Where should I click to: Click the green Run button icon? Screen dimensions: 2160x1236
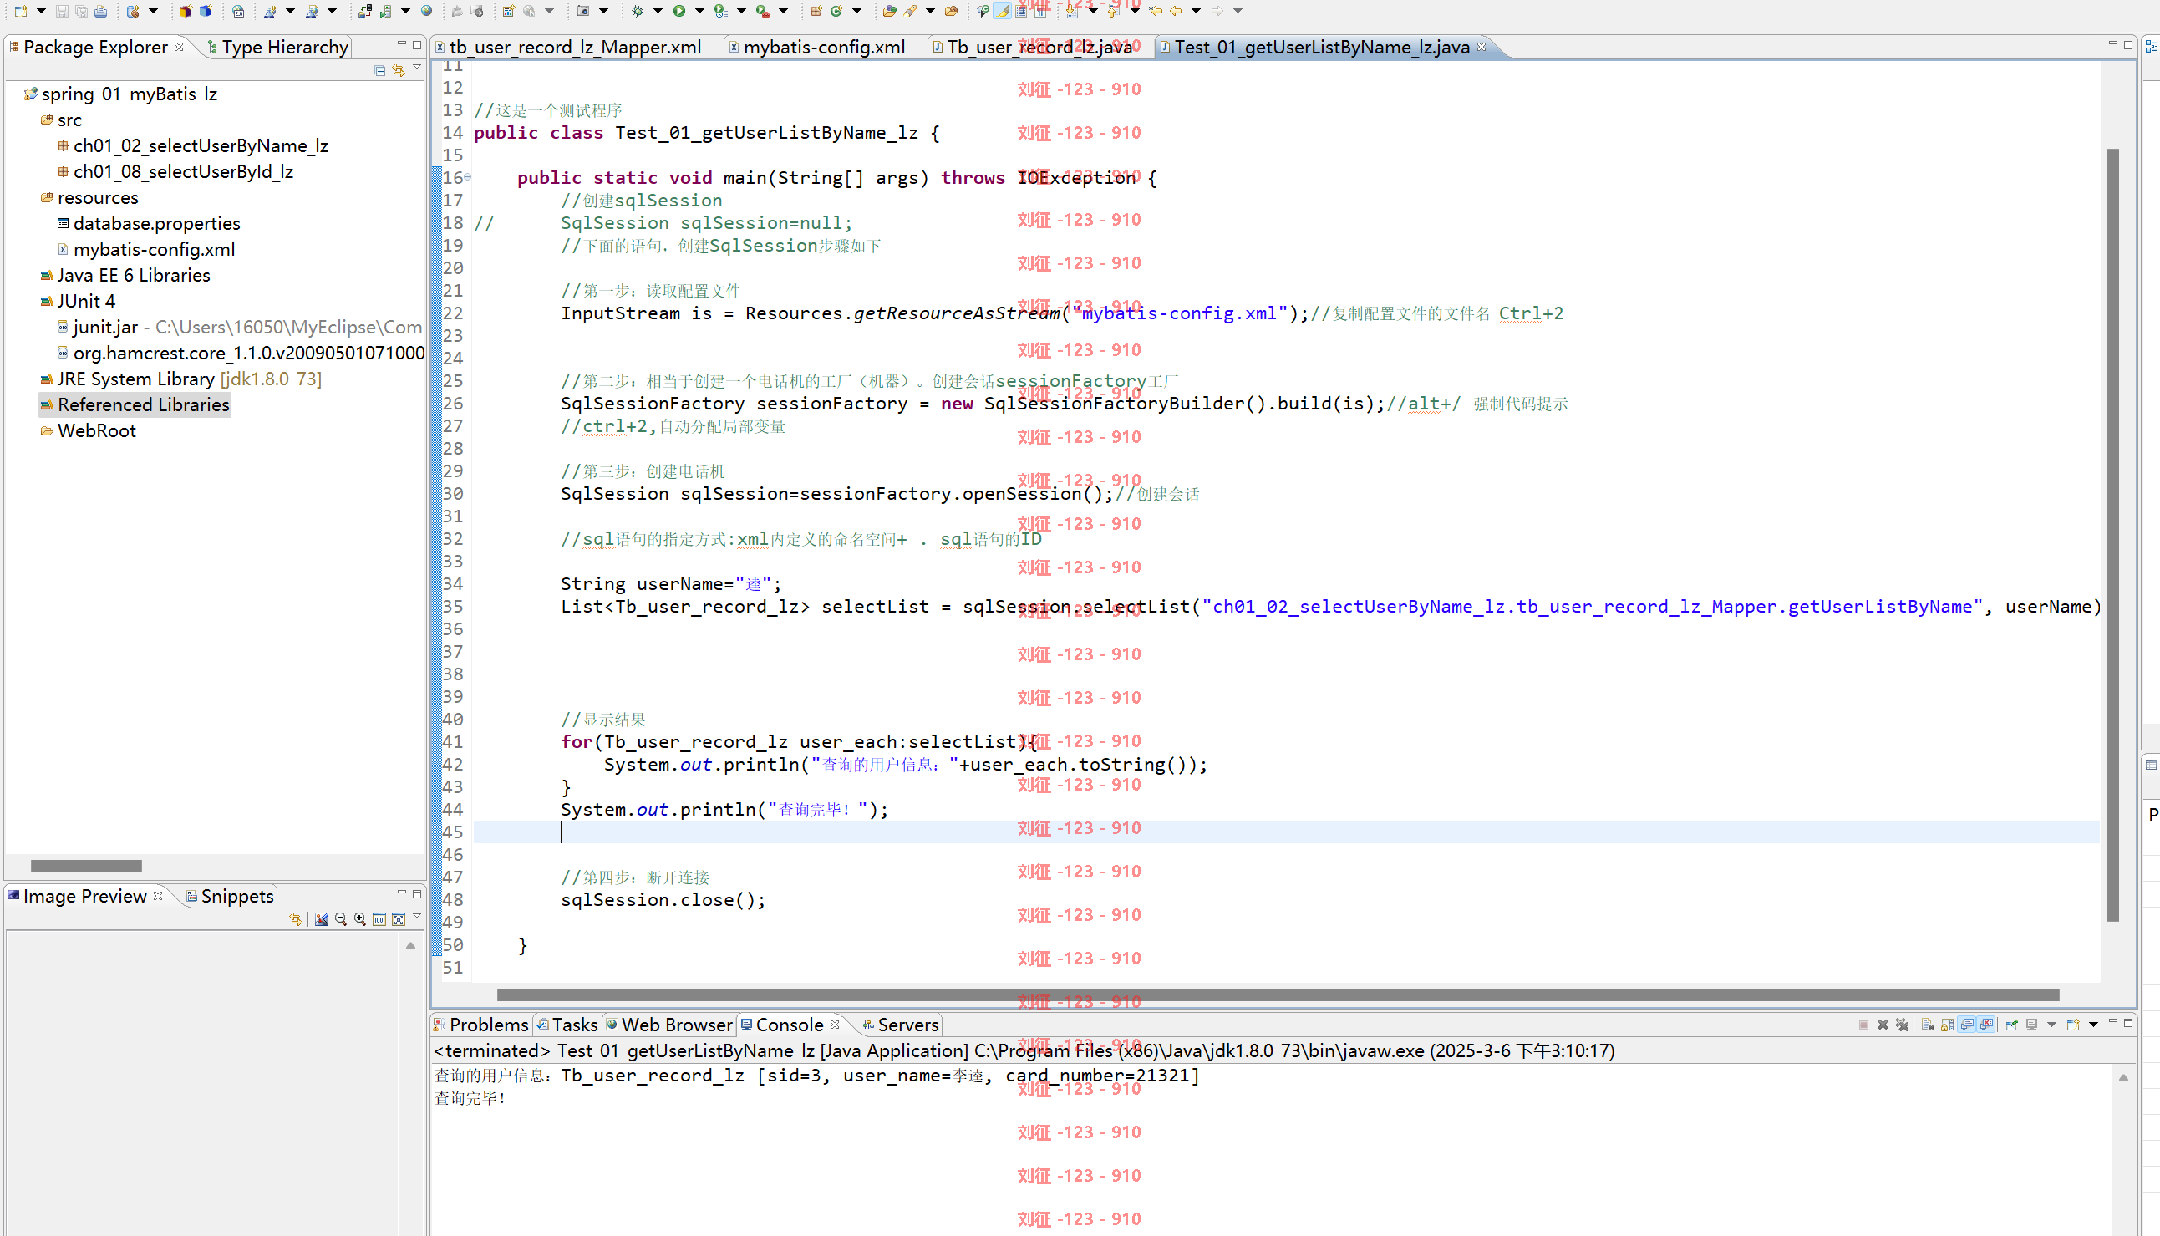coord(679,11)
